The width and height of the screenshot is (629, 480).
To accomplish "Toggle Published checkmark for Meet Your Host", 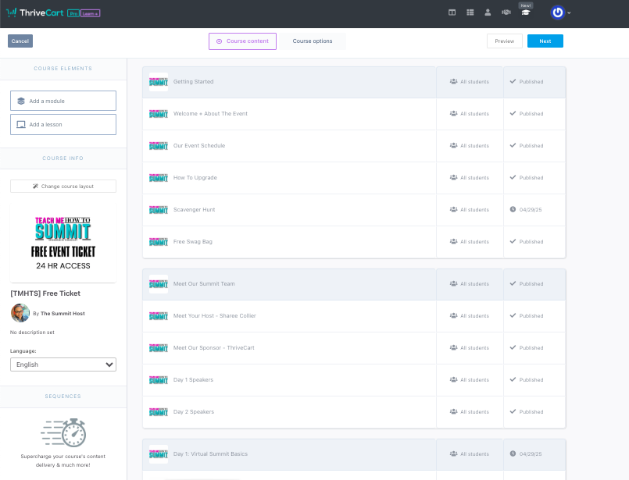I will tap(513, 316).
